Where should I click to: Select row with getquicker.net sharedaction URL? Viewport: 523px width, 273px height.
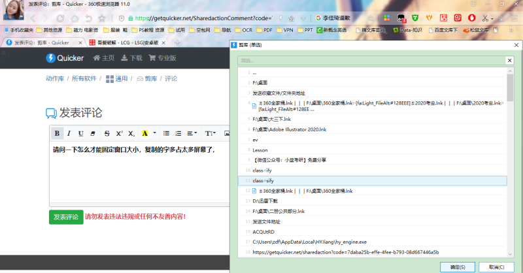coord(372,252)
